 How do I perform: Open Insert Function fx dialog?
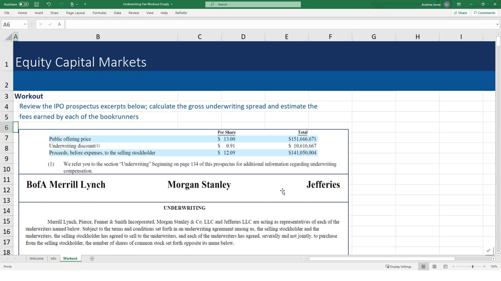(60, 25)
